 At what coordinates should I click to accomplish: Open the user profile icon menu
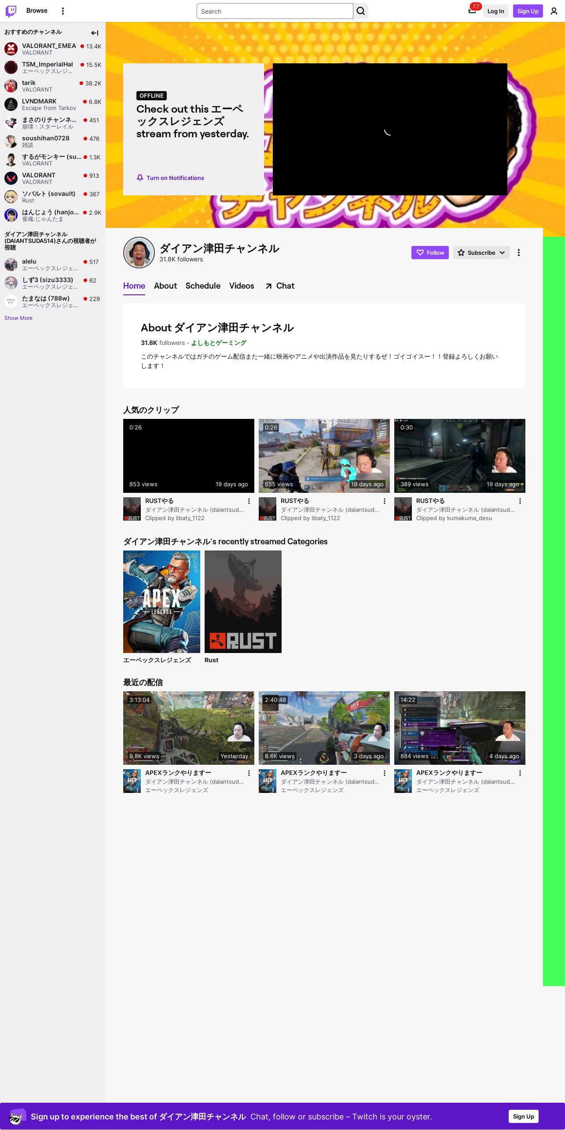pos(554,11)
